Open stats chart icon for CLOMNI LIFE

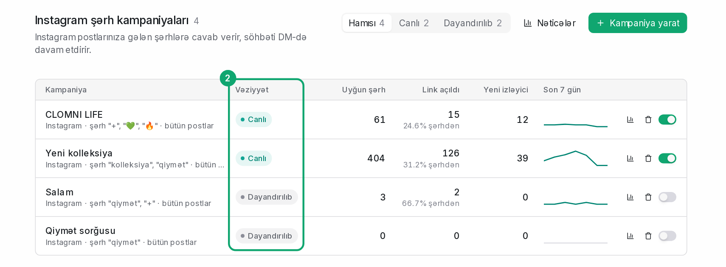(630, 120)
